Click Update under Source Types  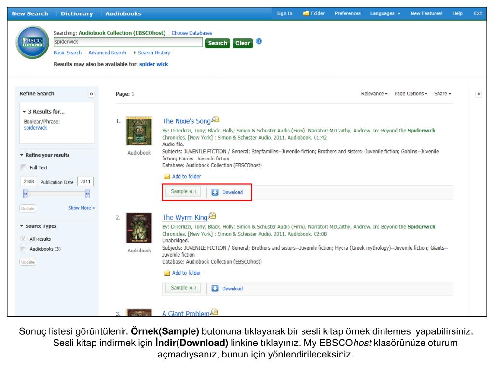[x=27, y=262]
